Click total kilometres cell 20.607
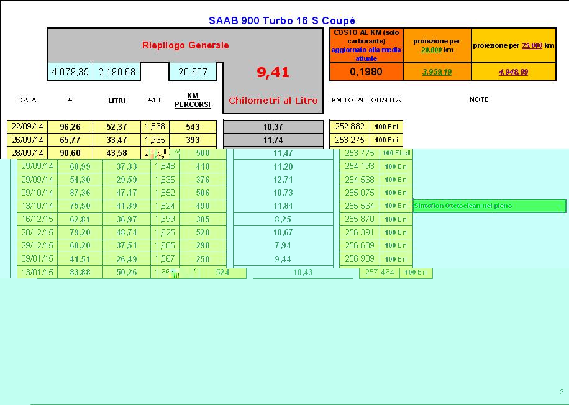This screenshot has height=405, width=569. pyautogui.click(x=193, y=72)
